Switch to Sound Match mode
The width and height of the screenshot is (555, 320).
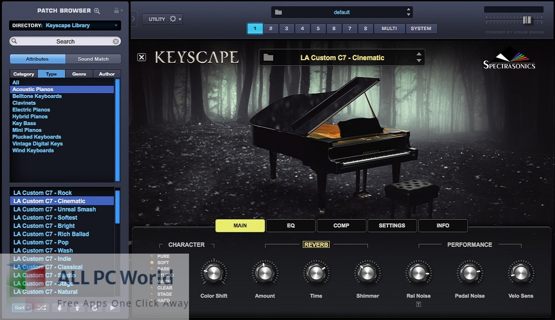click(x=93, y=59)
